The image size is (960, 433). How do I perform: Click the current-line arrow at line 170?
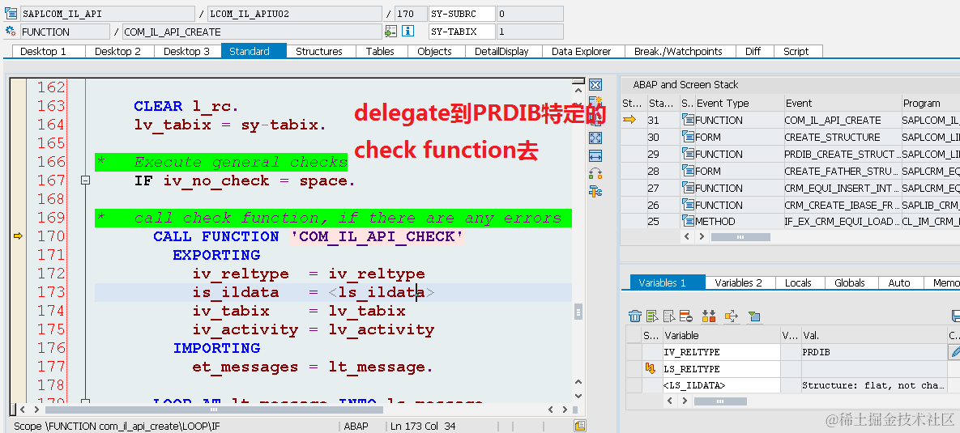[x=18, y=236]
